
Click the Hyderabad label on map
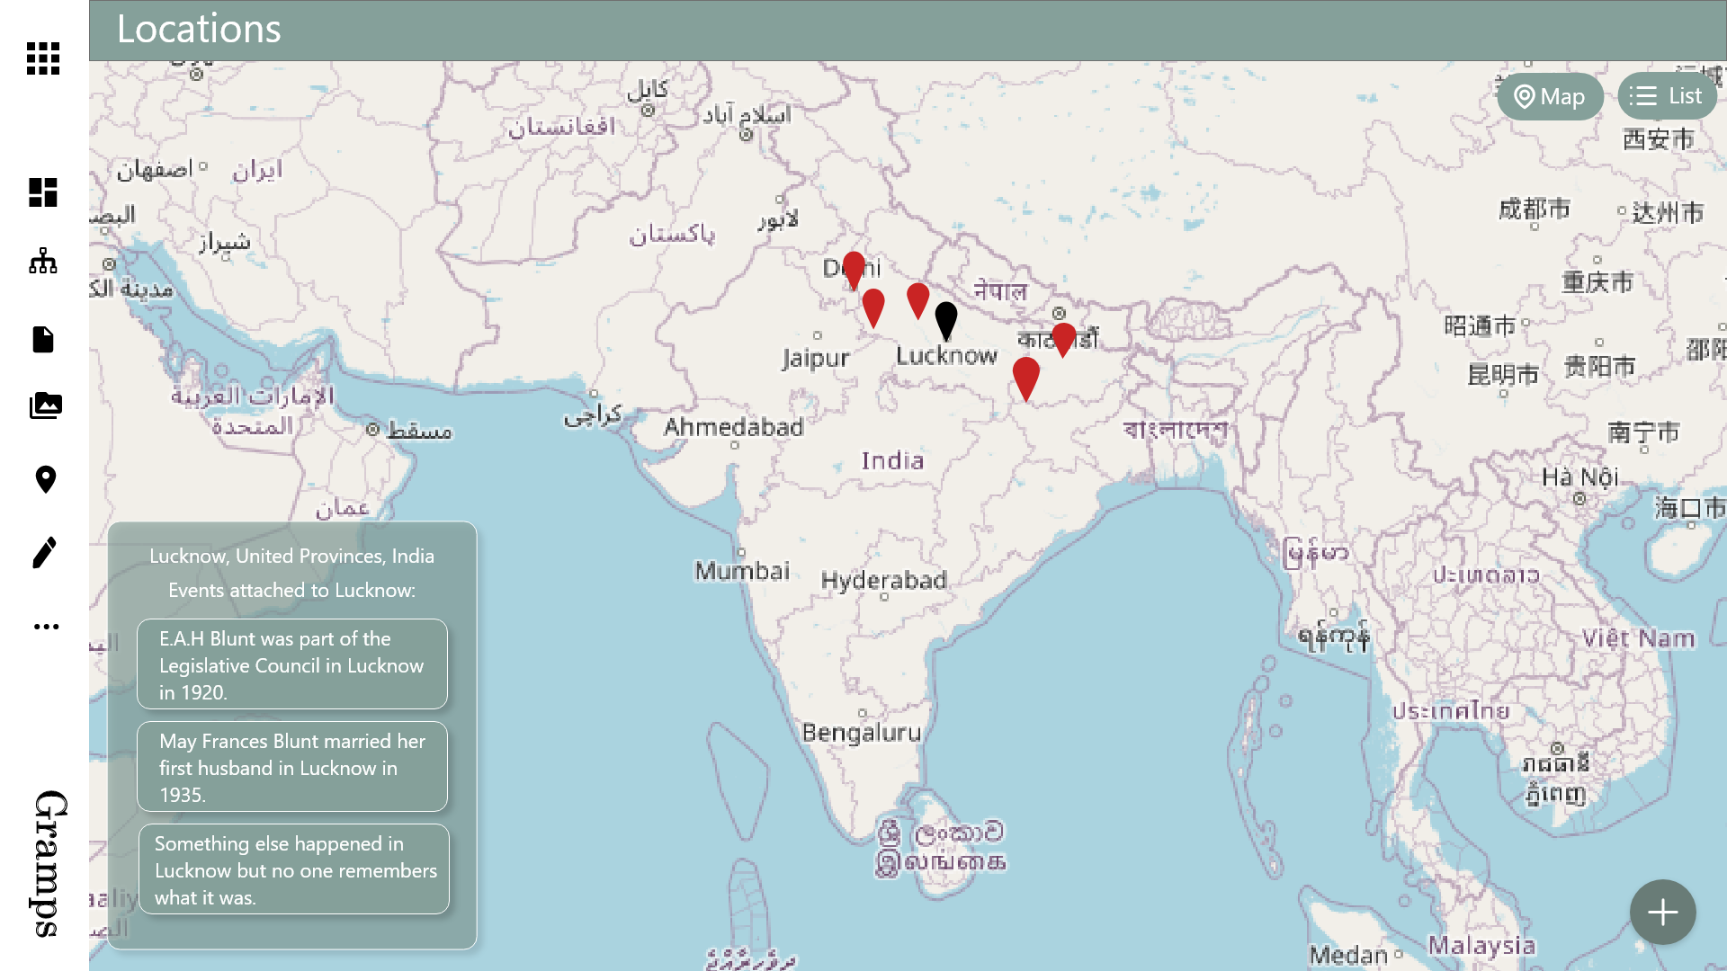(x=883, y=581)
